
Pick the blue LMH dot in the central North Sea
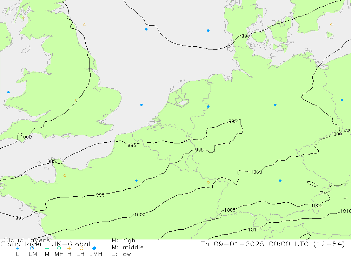click(x=146, y=29)
